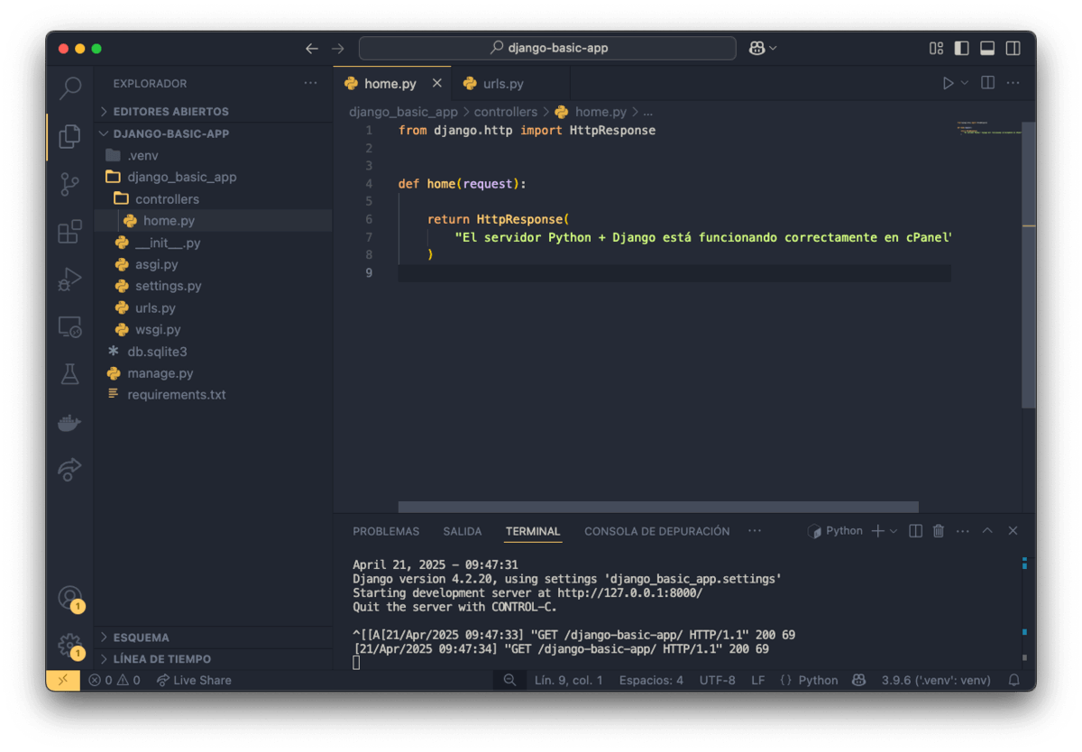Click the Customize Layout icon
This screenshot has height=752, width=1082.
click(936, 49)
